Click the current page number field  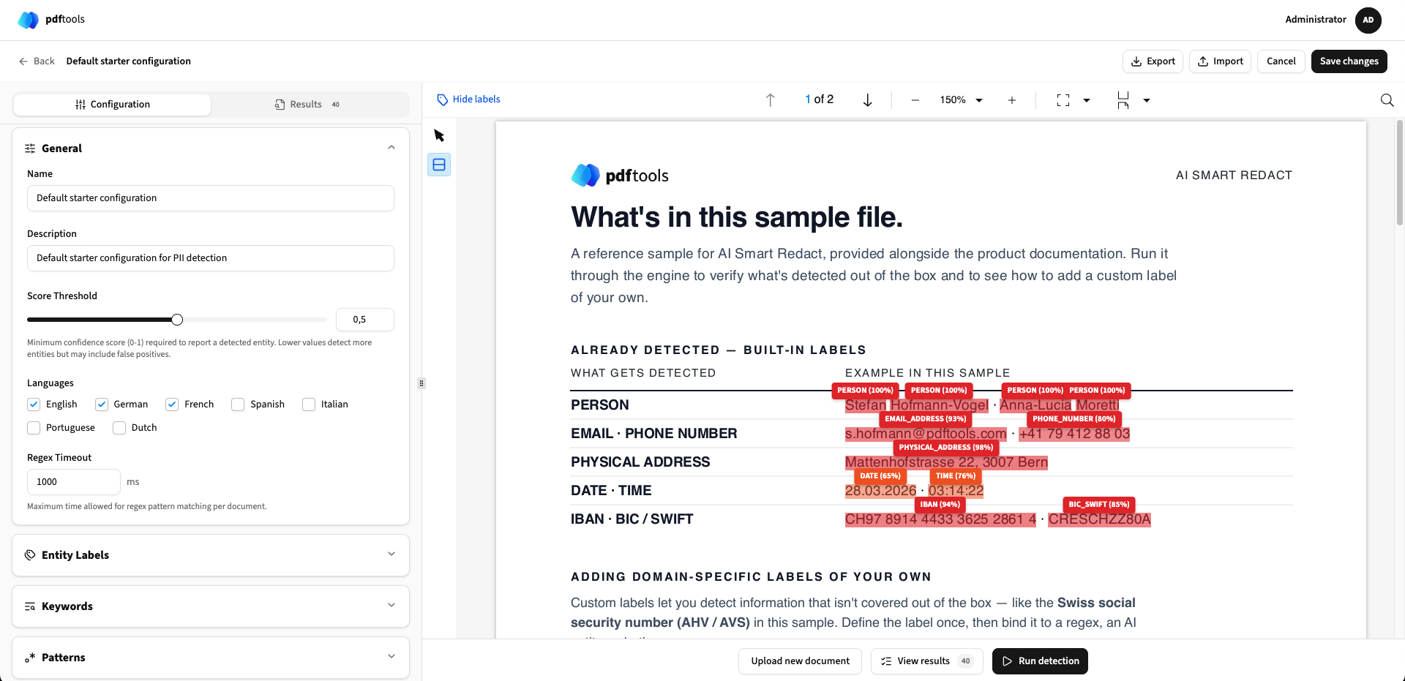pos(808,99)
